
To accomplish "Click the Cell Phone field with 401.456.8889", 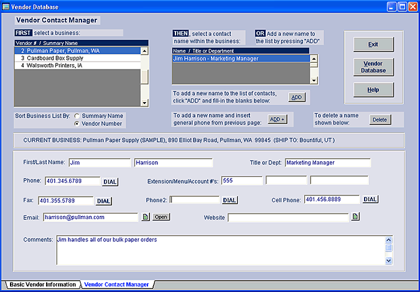I will click(x=332, y=199).
